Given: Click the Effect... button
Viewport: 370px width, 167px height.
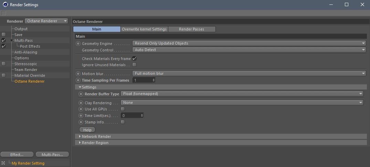Looking at the screenshot, I should (x=17, y=155).
